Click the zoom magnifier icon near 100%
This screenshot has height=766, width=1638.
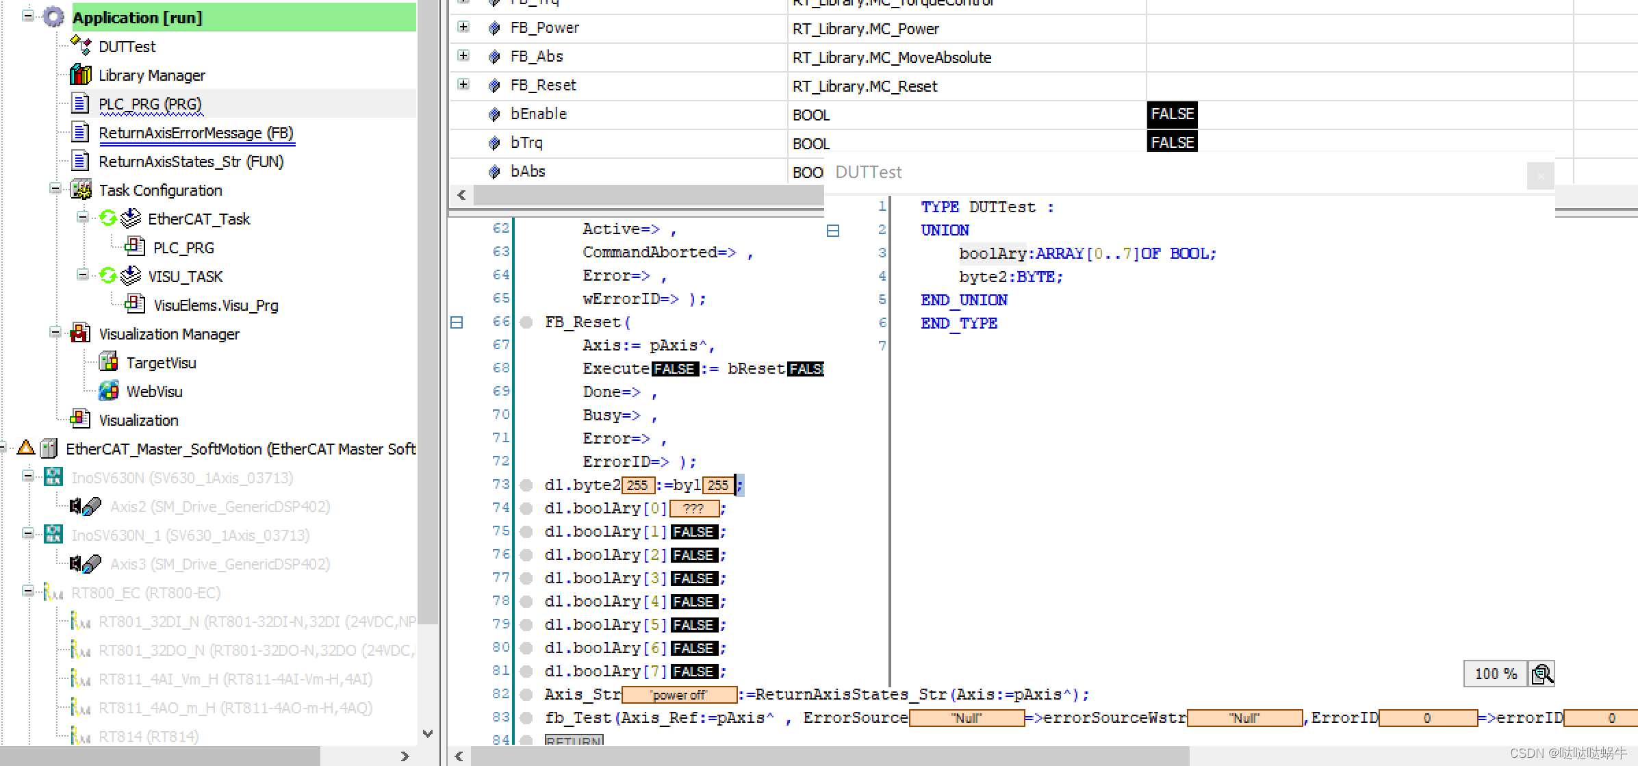click(1541, 674)
